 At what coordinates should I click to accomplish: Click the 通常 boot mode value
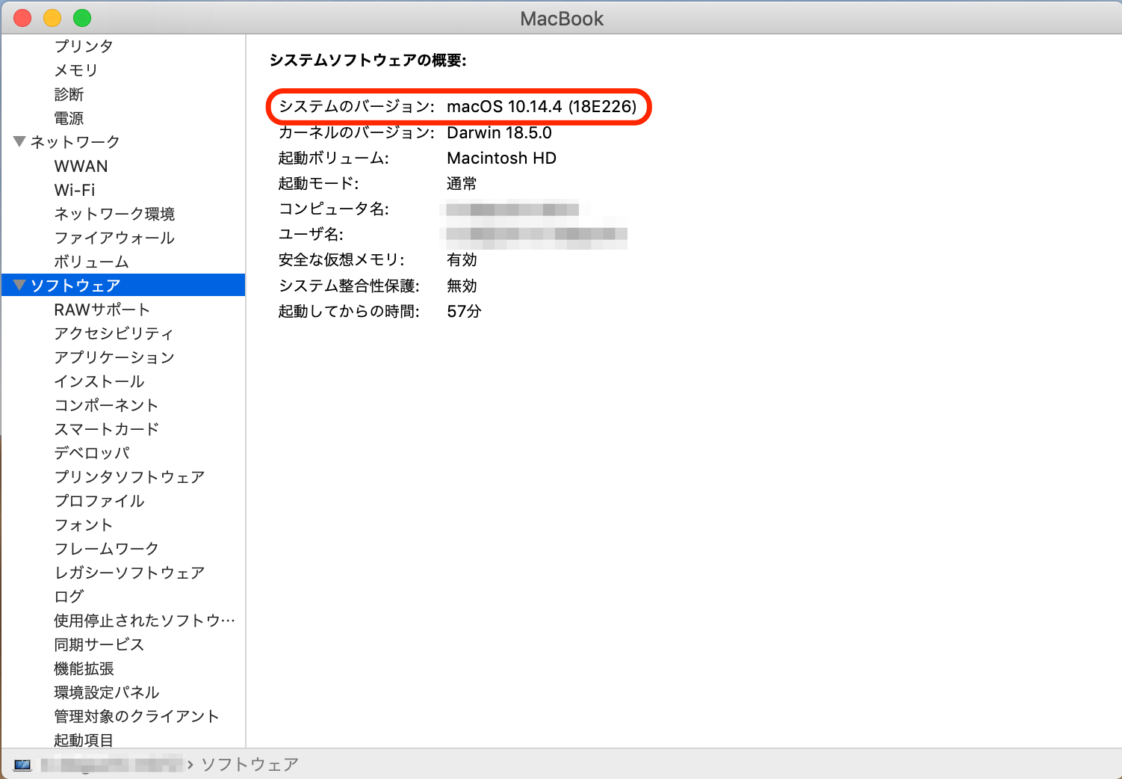click(x=462, y=183)
